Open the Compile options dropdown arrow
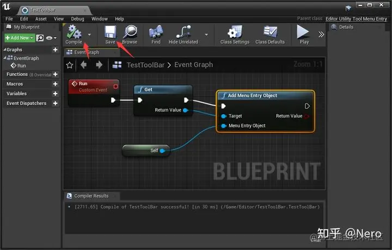Screen dimensions: 392x250 [89, 35]
